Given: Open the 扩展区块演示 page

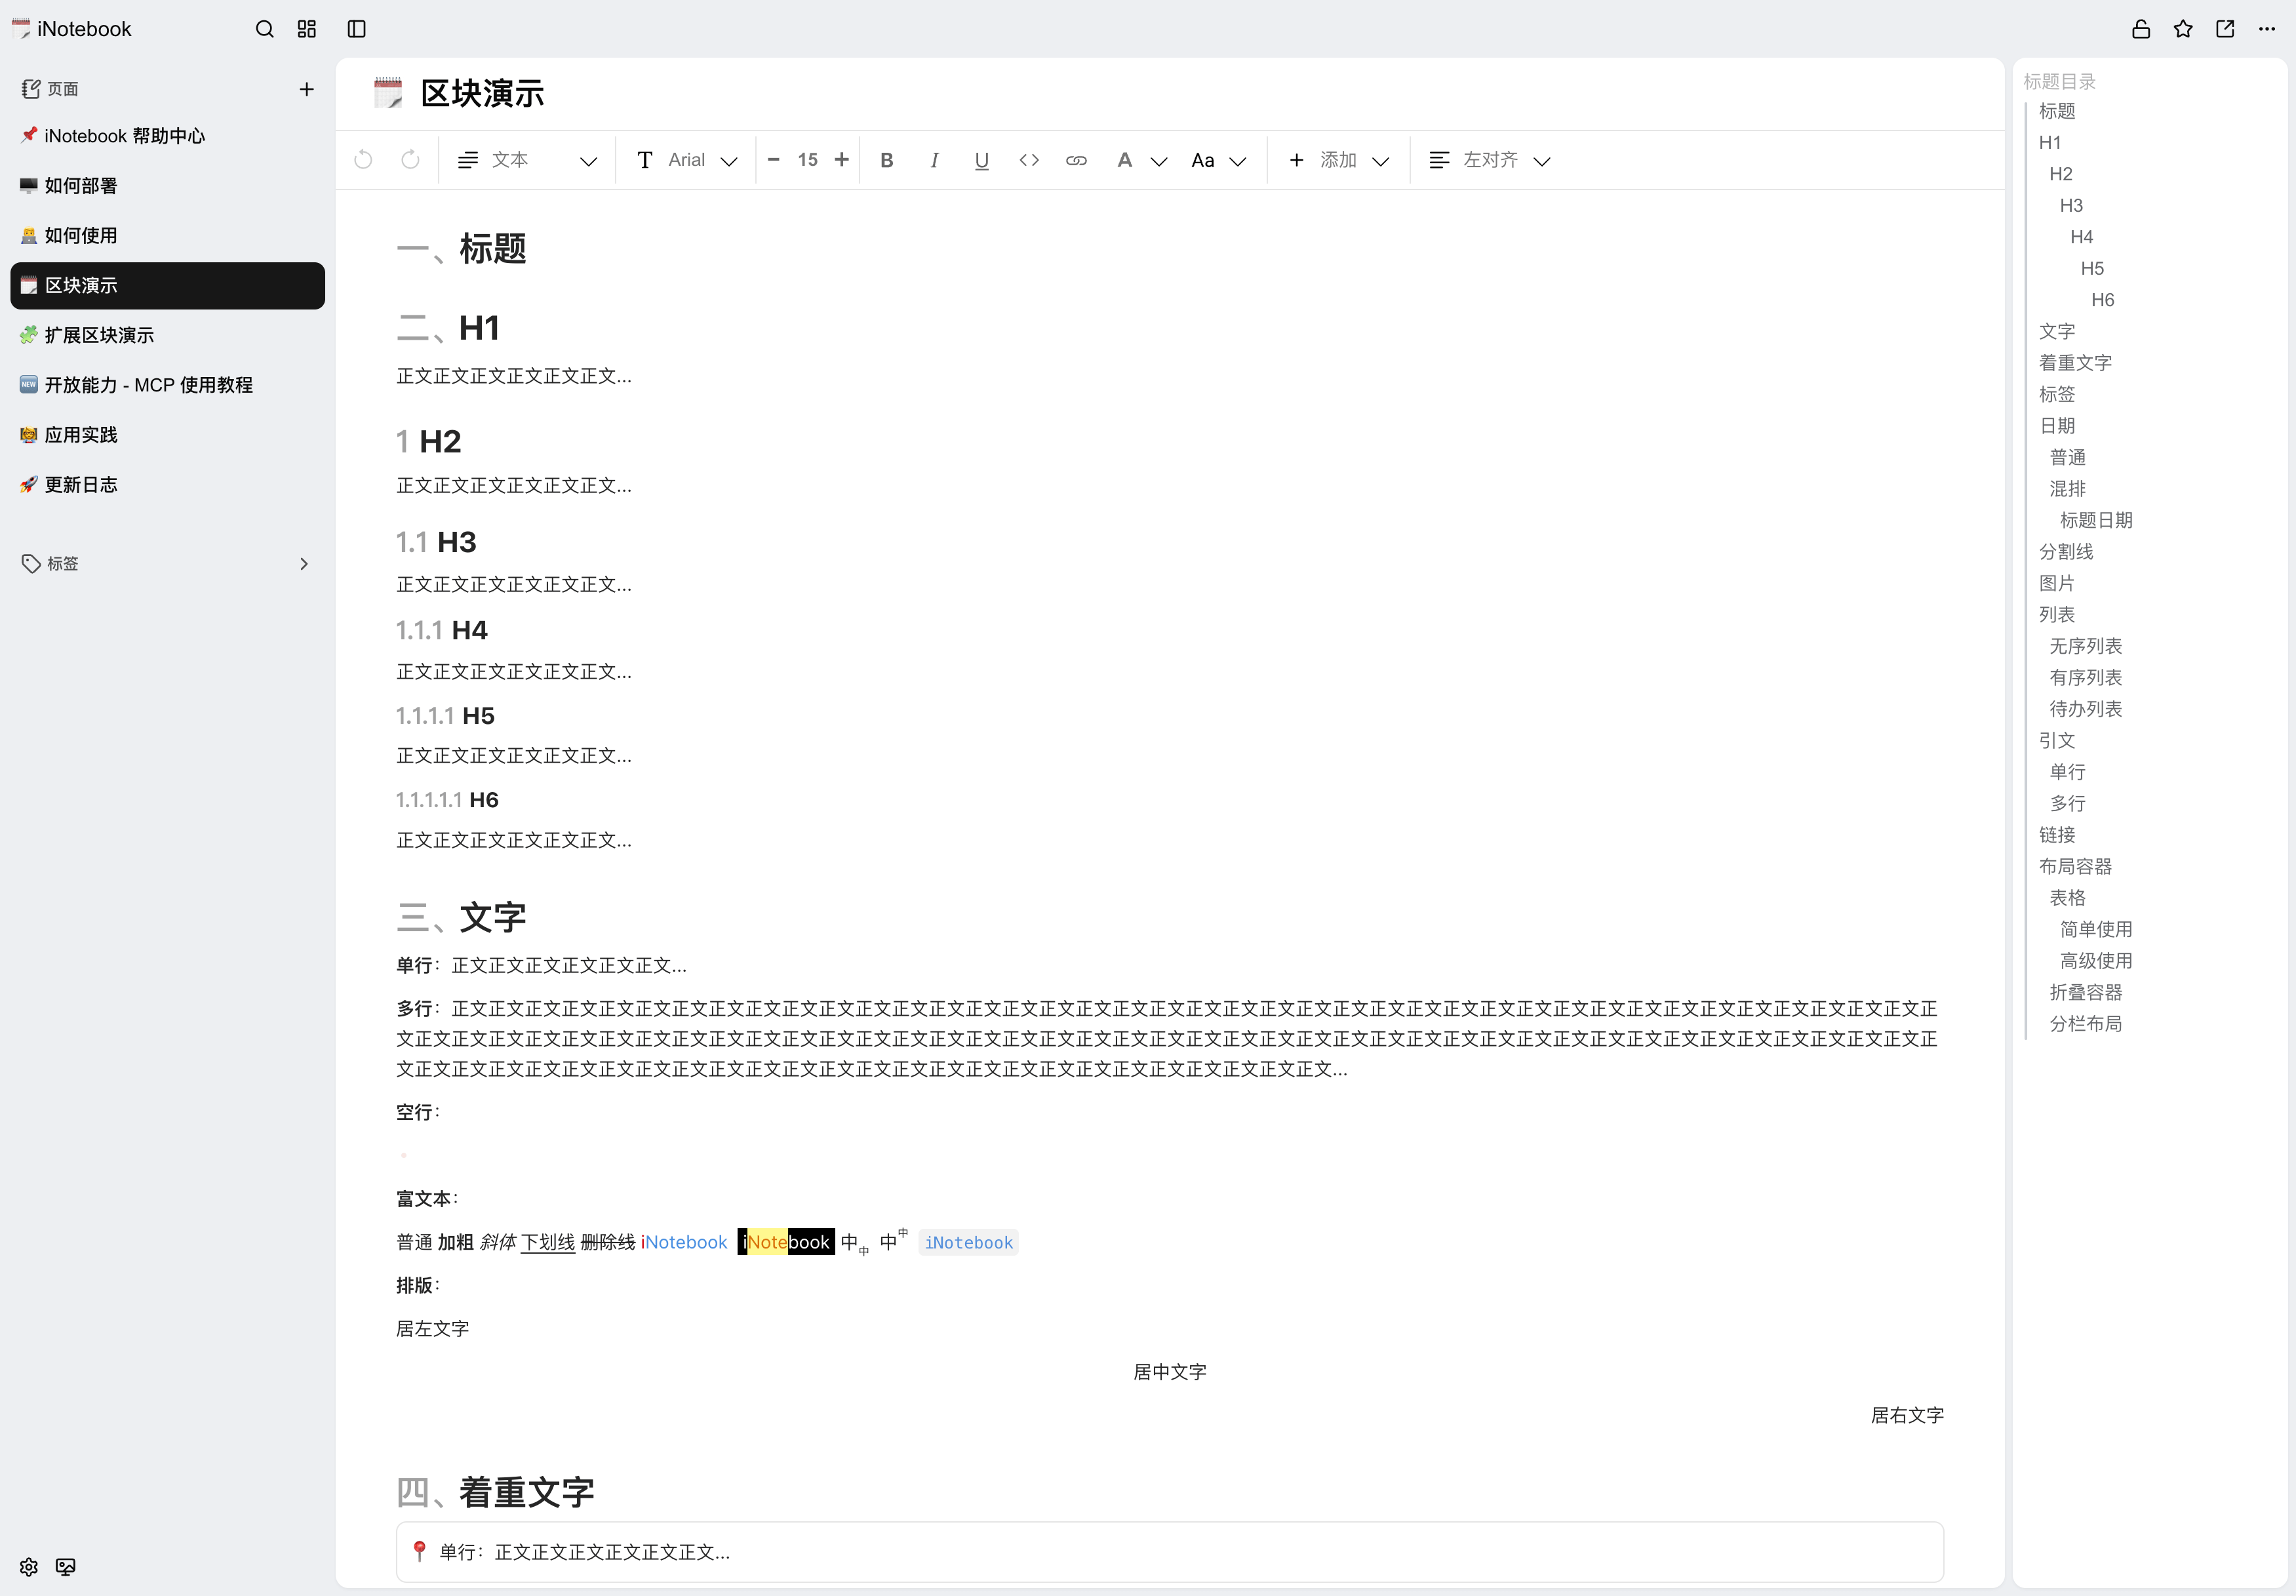Looking at the screenshot, I should [x=99, y=335].
